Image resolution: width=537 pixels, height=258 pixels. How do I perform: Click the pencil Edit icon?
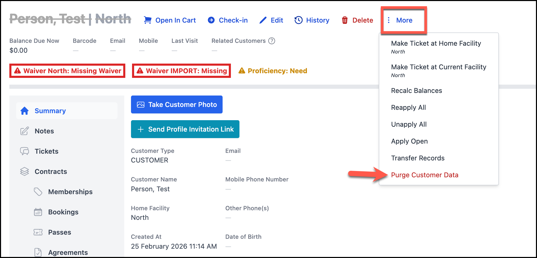263,20
